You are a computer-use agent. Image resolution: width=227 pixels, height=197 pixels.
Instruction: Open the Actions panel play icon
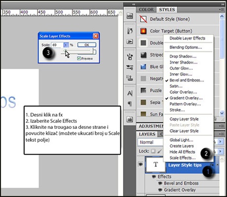pos(130,41)
